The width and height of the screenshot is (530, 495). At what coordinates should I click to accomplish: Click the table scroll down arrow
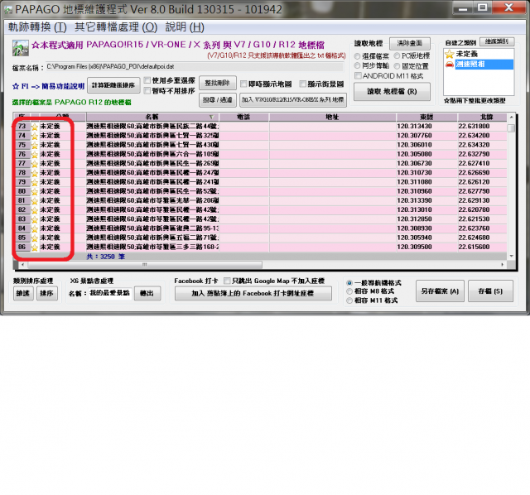click(511, 256)
